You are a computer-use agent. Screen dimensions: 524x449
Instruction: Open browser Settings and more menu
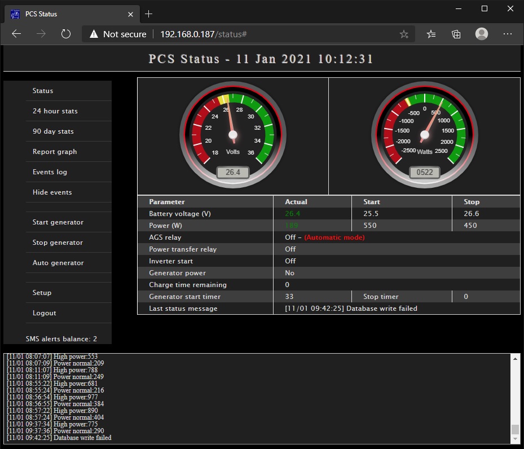507,34
